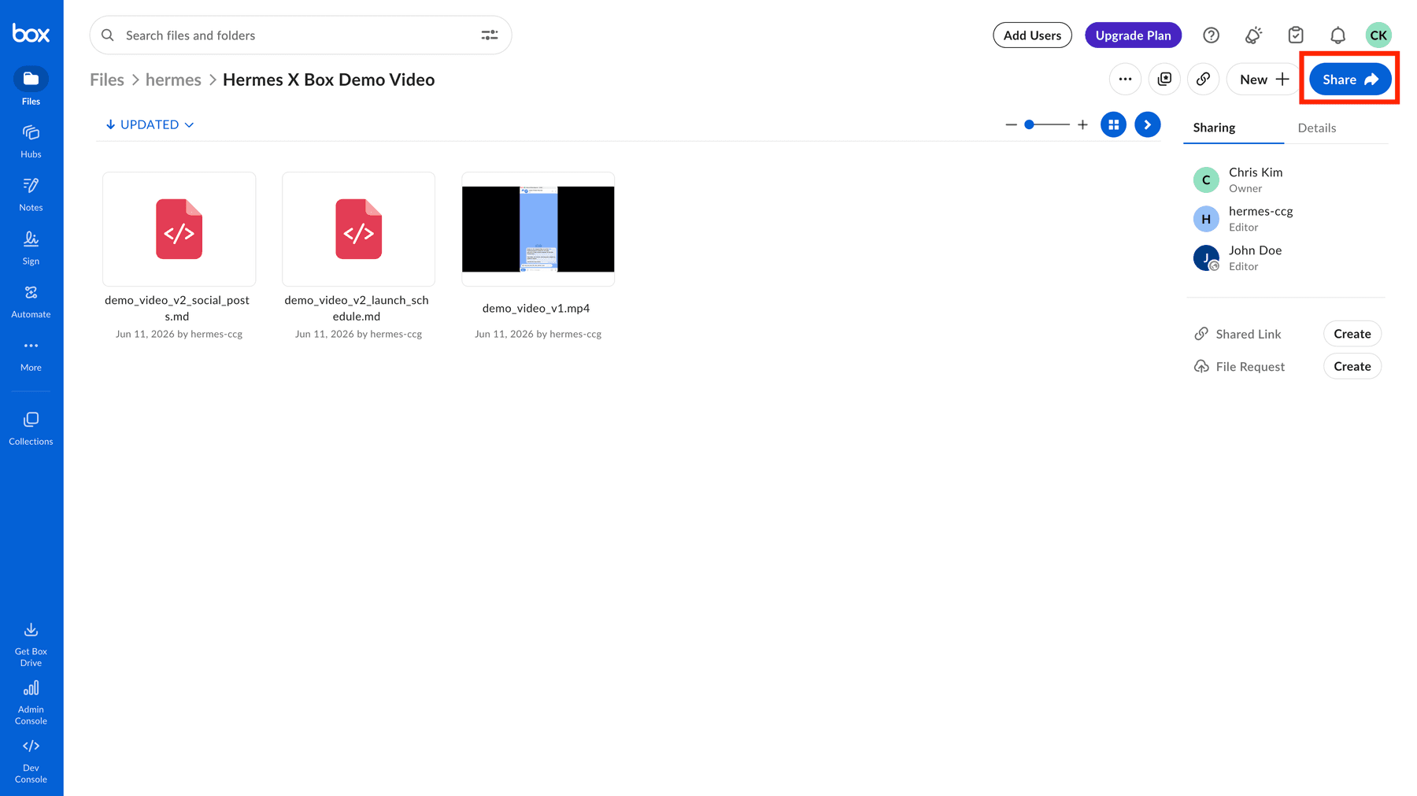Click the demo_video_v2_launch_schedule.md file name
The width and height of the screenshot is (1417, 796).
point(357,308)
